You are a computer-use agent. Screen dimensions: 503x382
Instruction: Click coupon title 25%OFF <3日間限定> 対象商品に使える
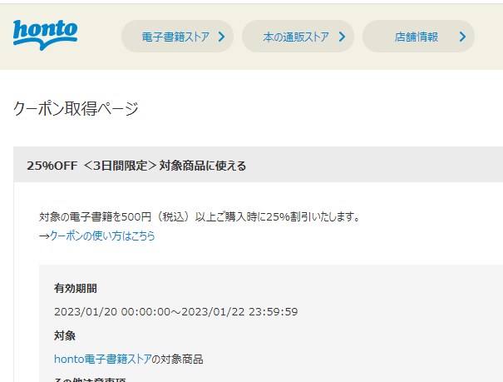tap(136, 166)
